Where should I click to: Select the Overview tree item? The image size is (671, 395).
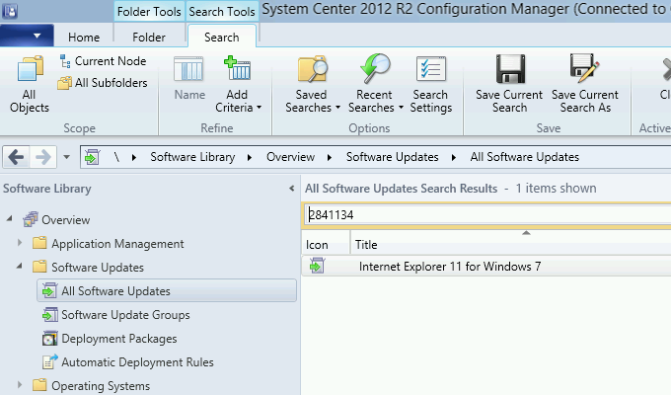[x=56, y=220]
